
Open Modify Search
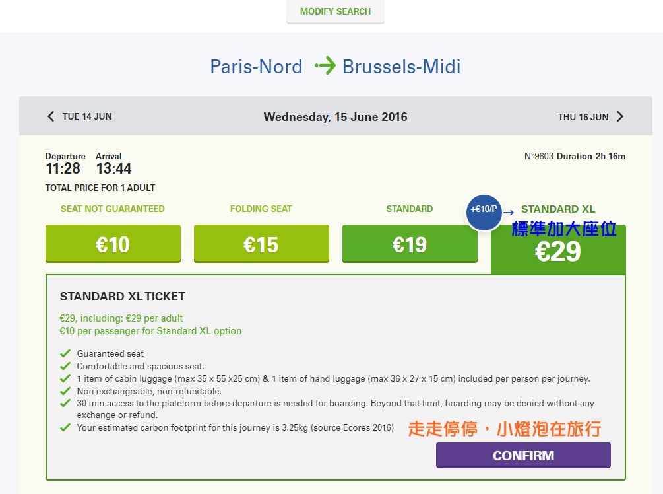pos(335,11)
